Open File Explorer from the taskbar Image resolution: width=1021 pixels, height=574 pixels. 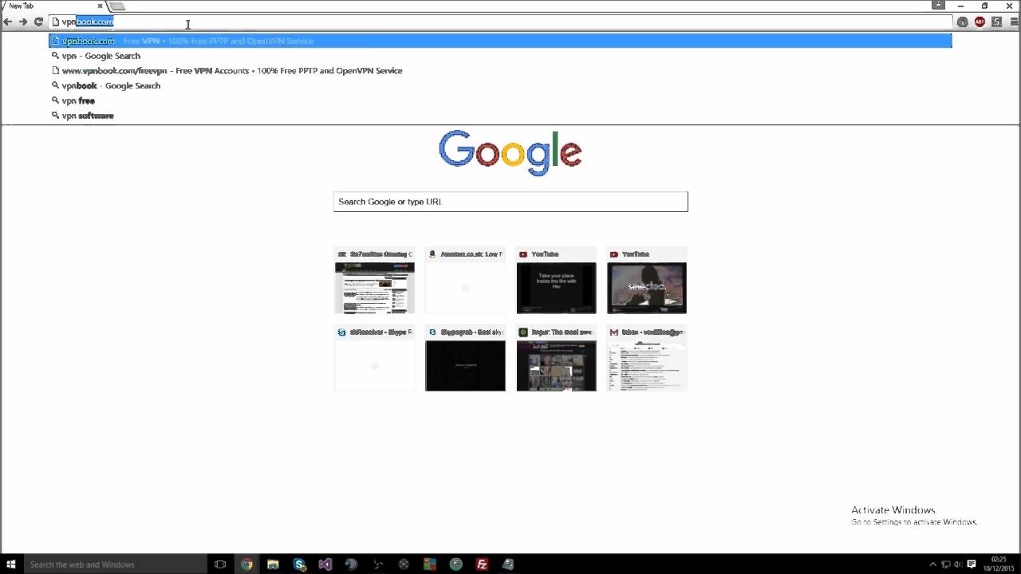pyautogui.click(x=273, y=564)
